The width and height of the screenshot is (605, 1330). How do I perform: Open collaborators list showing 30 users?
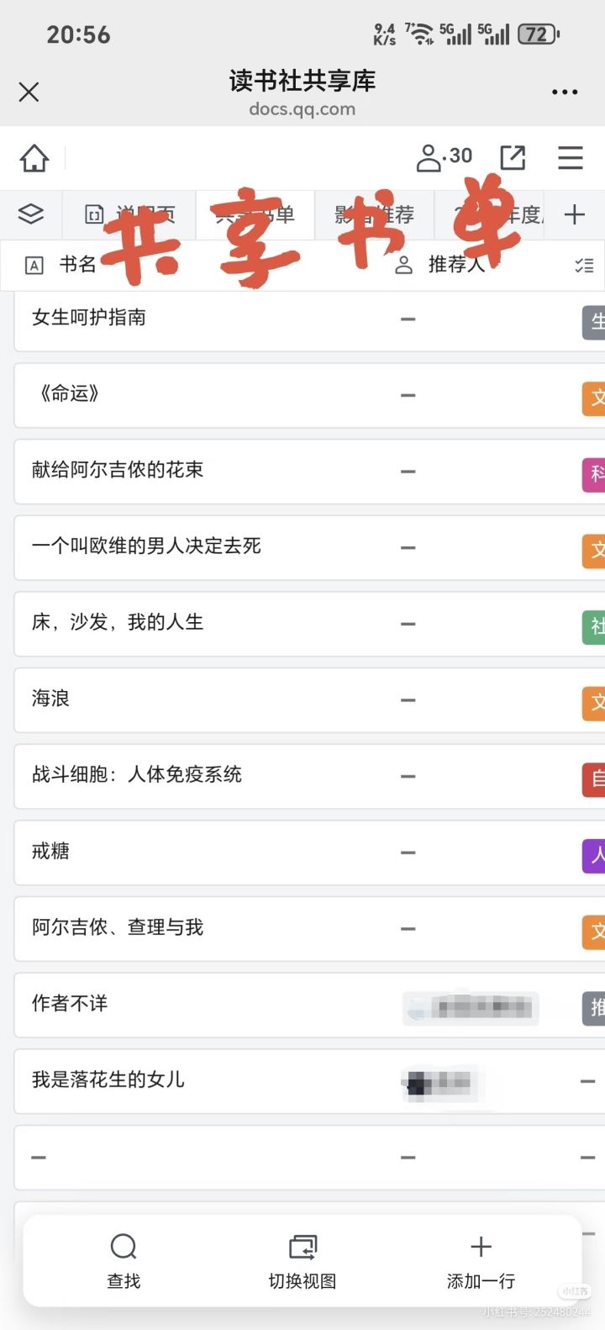click(445, 157)
